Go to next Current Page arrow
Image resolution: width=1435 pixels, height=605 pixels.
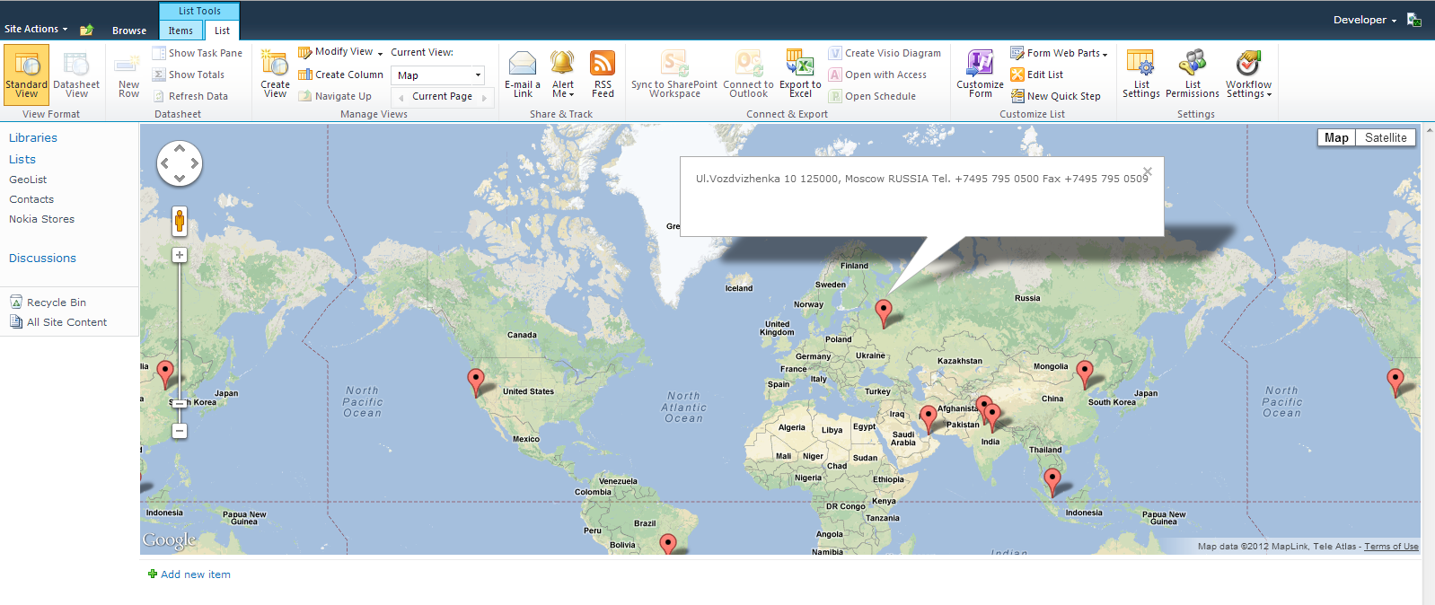click(485, 97)
